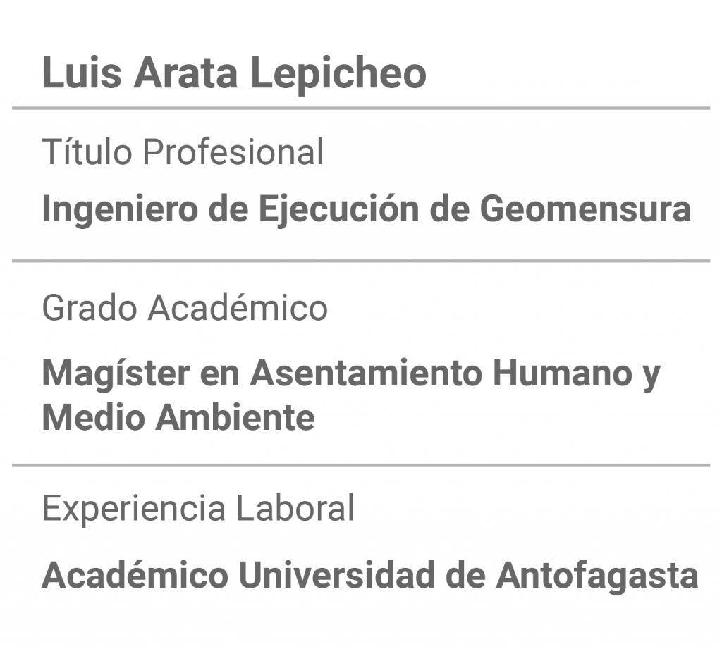Select the Grado Académico label

tap(185, 307)
